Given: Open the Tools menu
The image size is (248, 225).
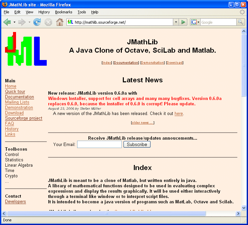Looking at the screenshot, I should [x=82, y=12].
